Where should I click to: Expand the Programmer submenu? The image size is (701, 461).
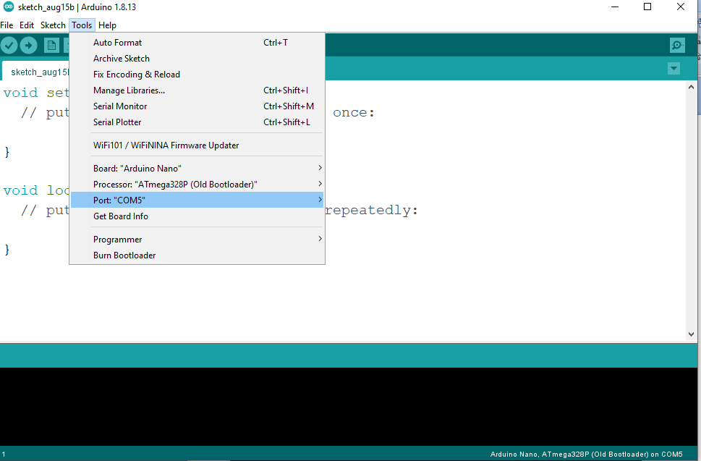(197, 240)
